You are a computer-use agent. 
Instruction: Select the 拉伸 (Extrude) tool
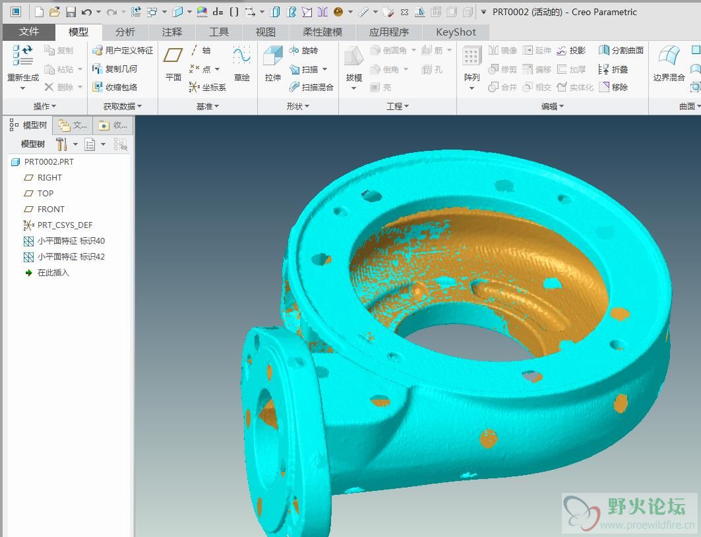click(272, 64)
